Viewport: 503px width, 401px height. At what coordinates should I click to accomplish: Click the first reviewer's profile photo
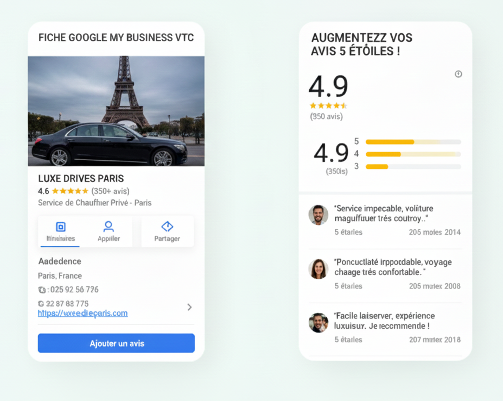coord(319,216)
